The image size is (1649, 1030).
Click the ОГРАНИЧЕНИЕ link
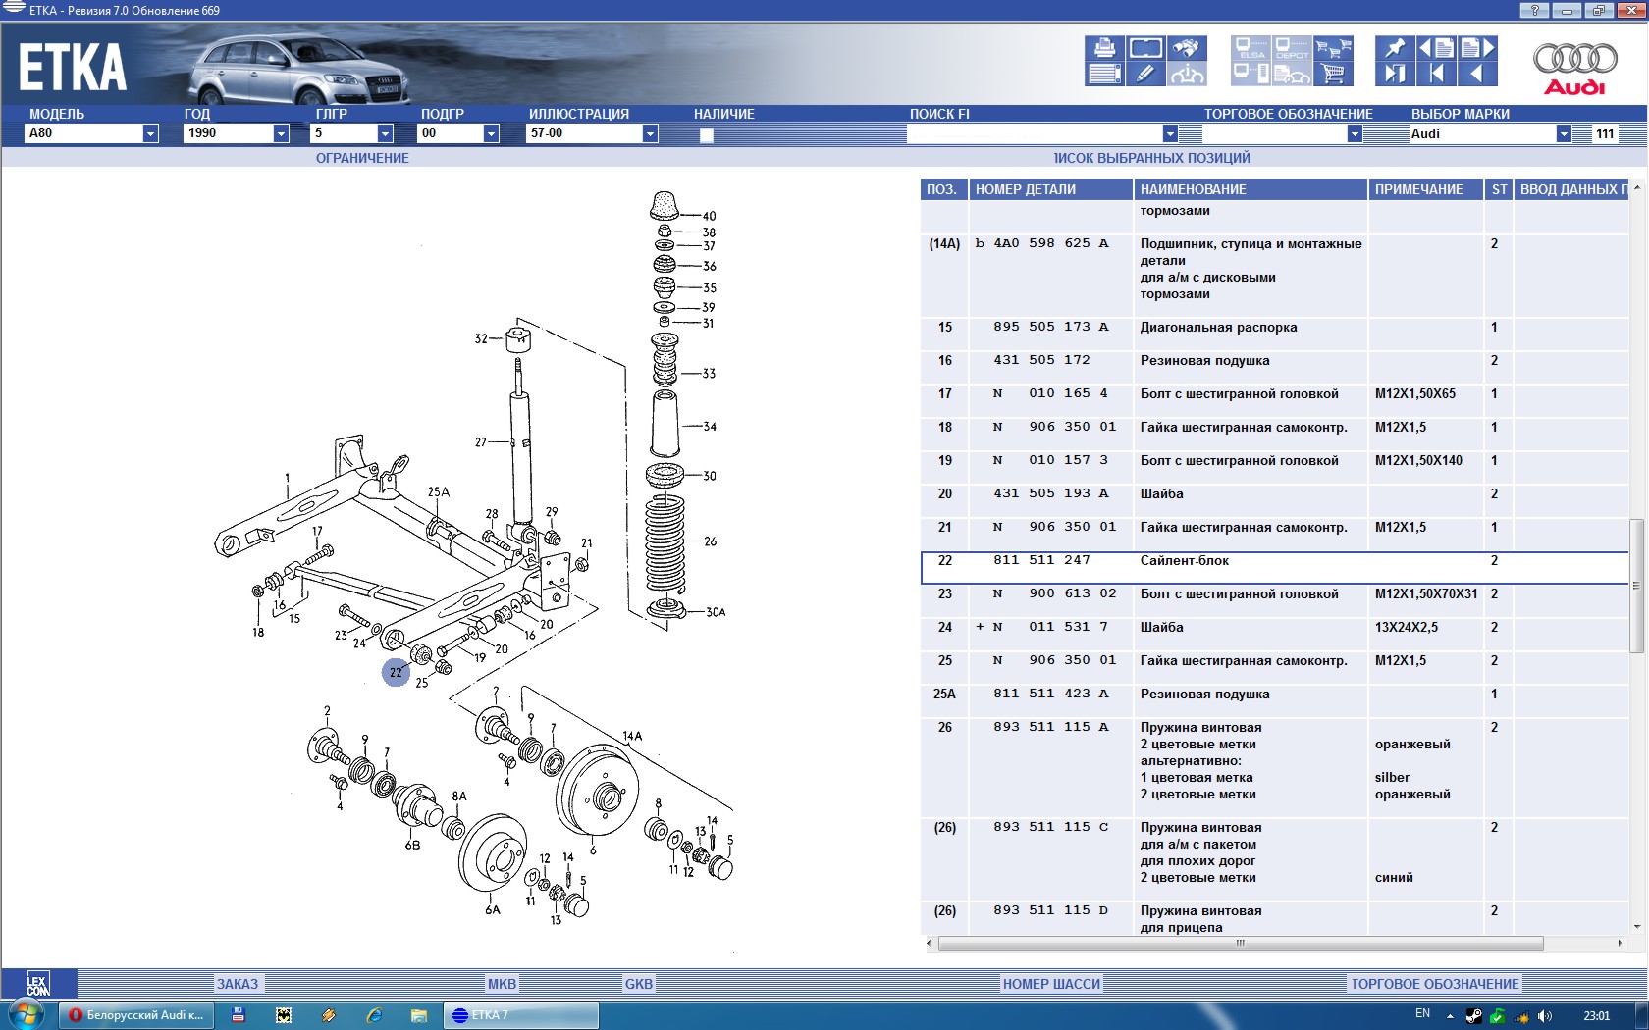click(362, 158)
